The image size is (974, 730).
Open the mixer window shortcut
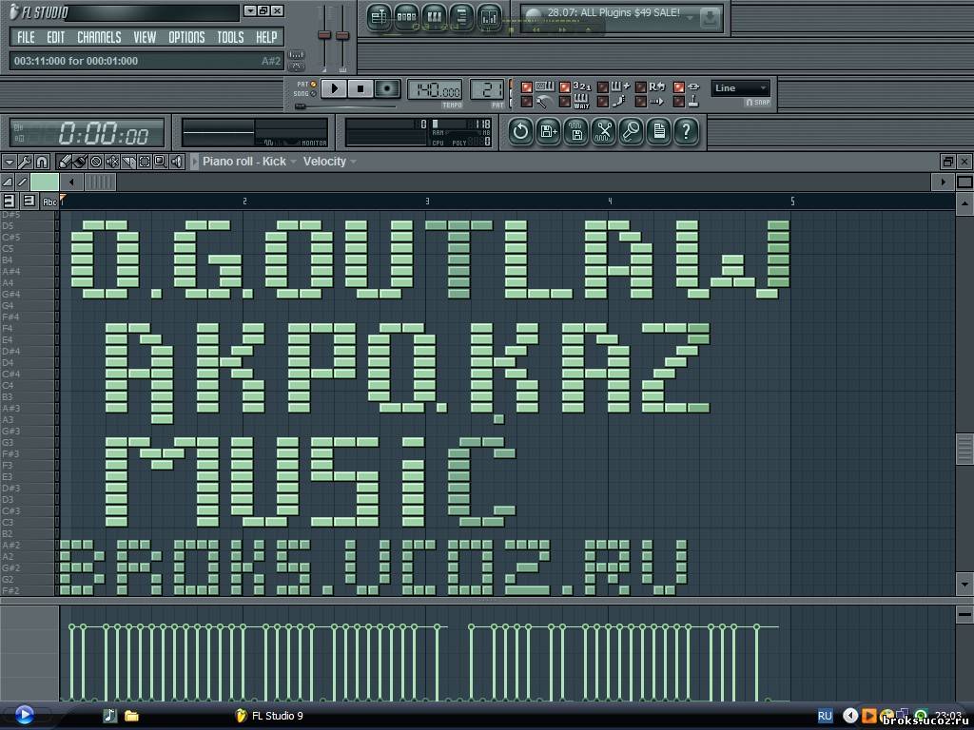pyautogui.click(x=490, y=17)
